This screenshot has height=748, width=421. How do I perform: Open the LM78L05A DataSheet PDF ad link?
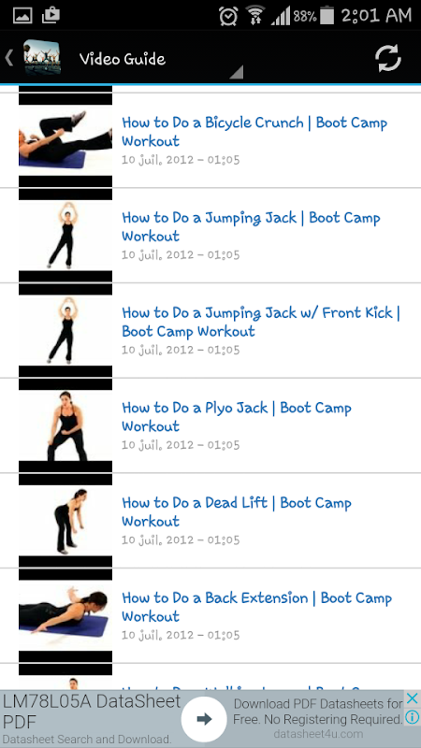click(x=92, y=711)
